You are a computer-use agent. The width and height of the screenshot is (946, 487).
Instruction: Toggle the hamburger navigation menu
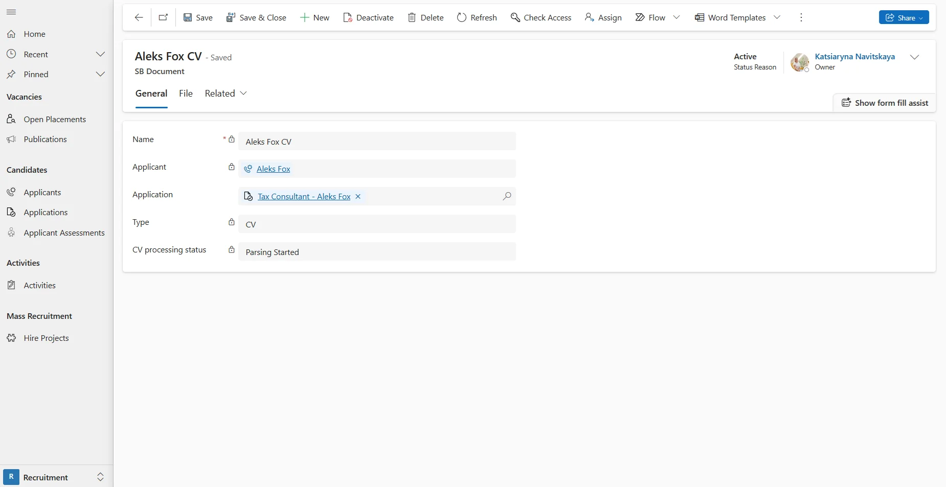pyautogui.click(x=11, y=12)
